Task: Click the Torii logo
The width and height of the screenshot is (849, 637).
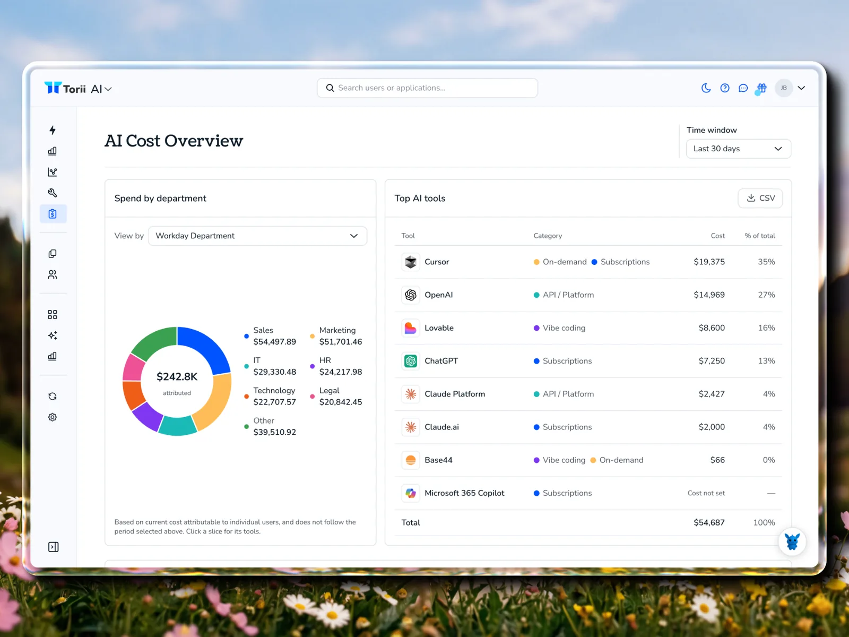Action: (x=65, y=88)
